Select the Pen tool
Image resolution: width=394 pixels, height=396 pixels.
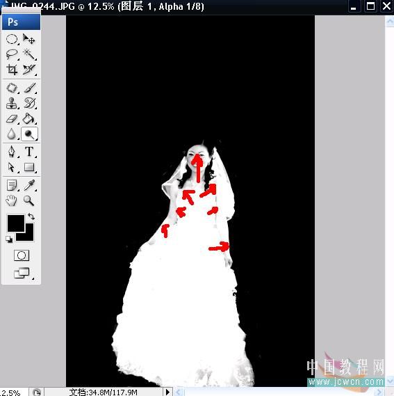12,152
